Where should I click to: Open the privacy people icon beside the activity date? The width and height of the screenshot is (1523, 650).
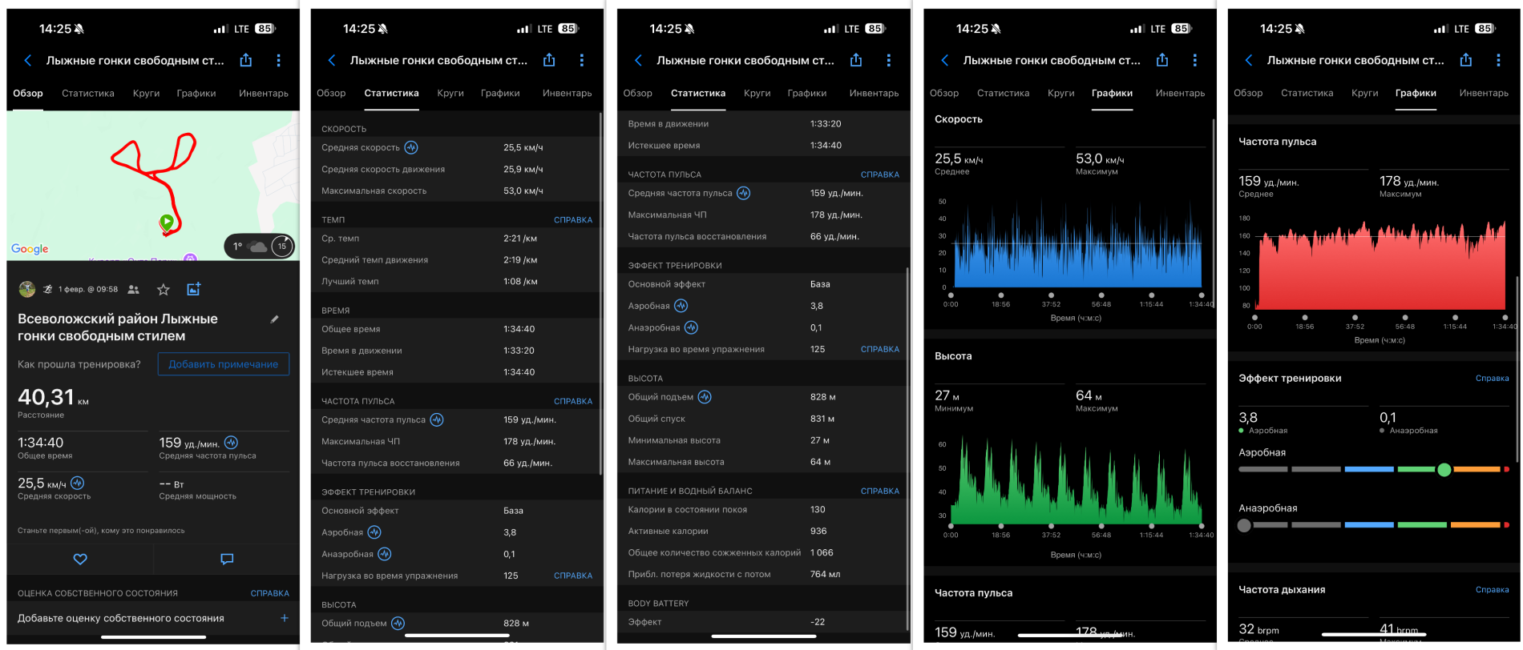pyautogui.click(x=134, y=289)
